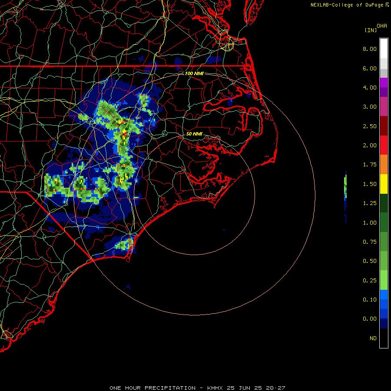Click the 8.00 legend value
The height and width of the screenshot is (391, 391).
pos(370,49)
